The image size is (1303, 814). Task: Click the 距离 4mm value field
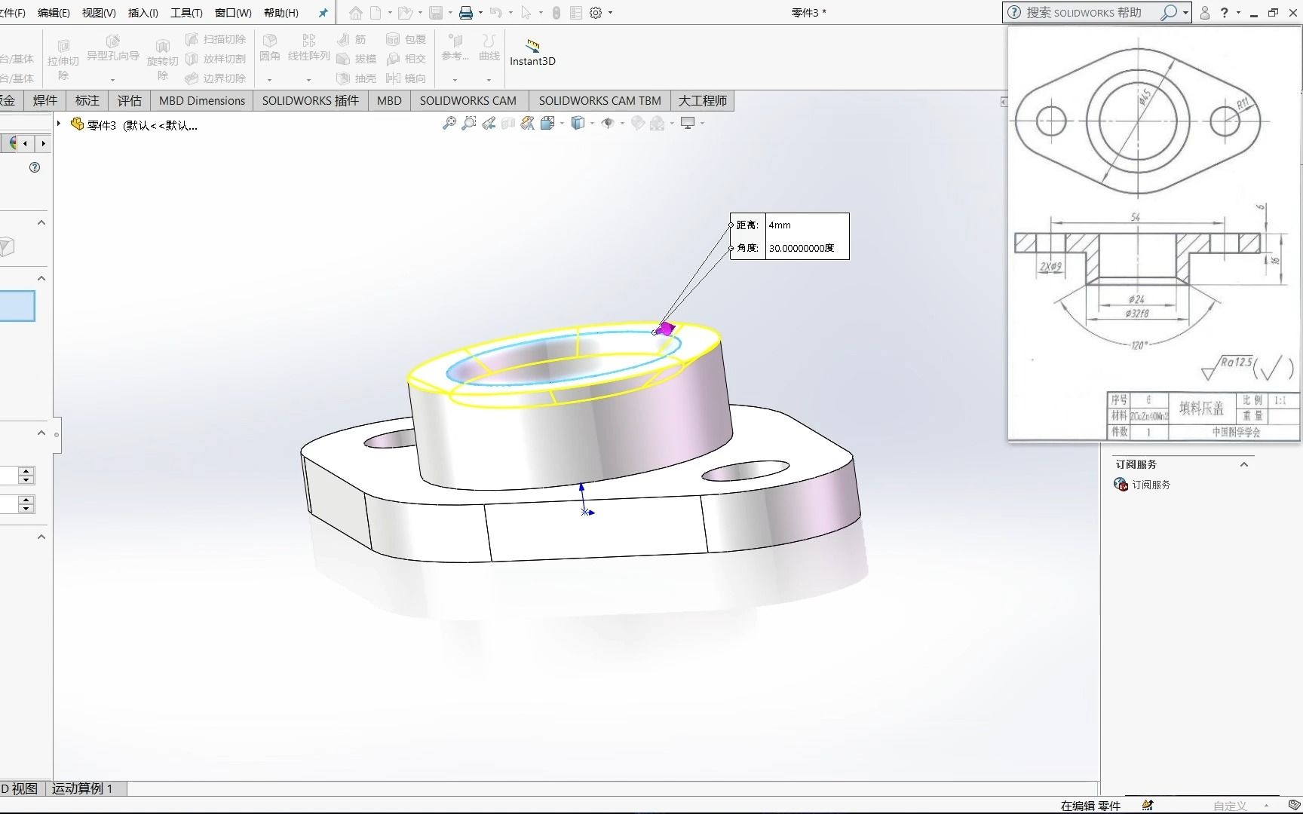point(807,225)
